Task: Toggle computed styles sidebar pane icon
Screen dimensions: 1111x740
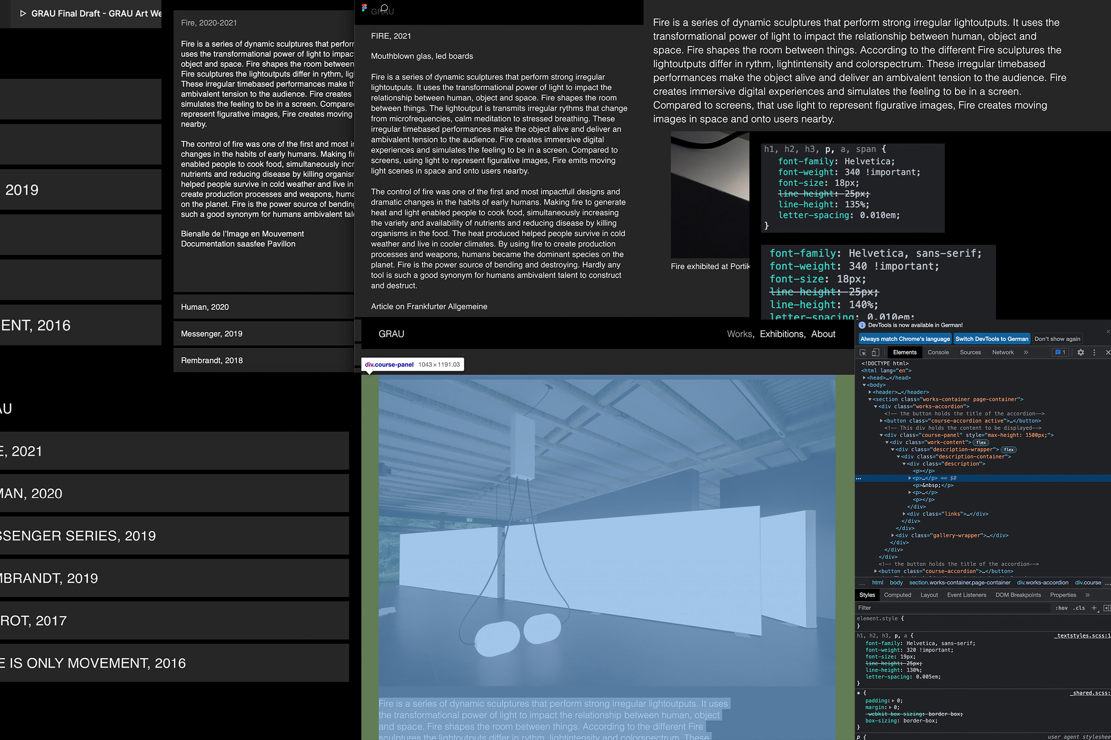Action: (x=1106, y=608)
